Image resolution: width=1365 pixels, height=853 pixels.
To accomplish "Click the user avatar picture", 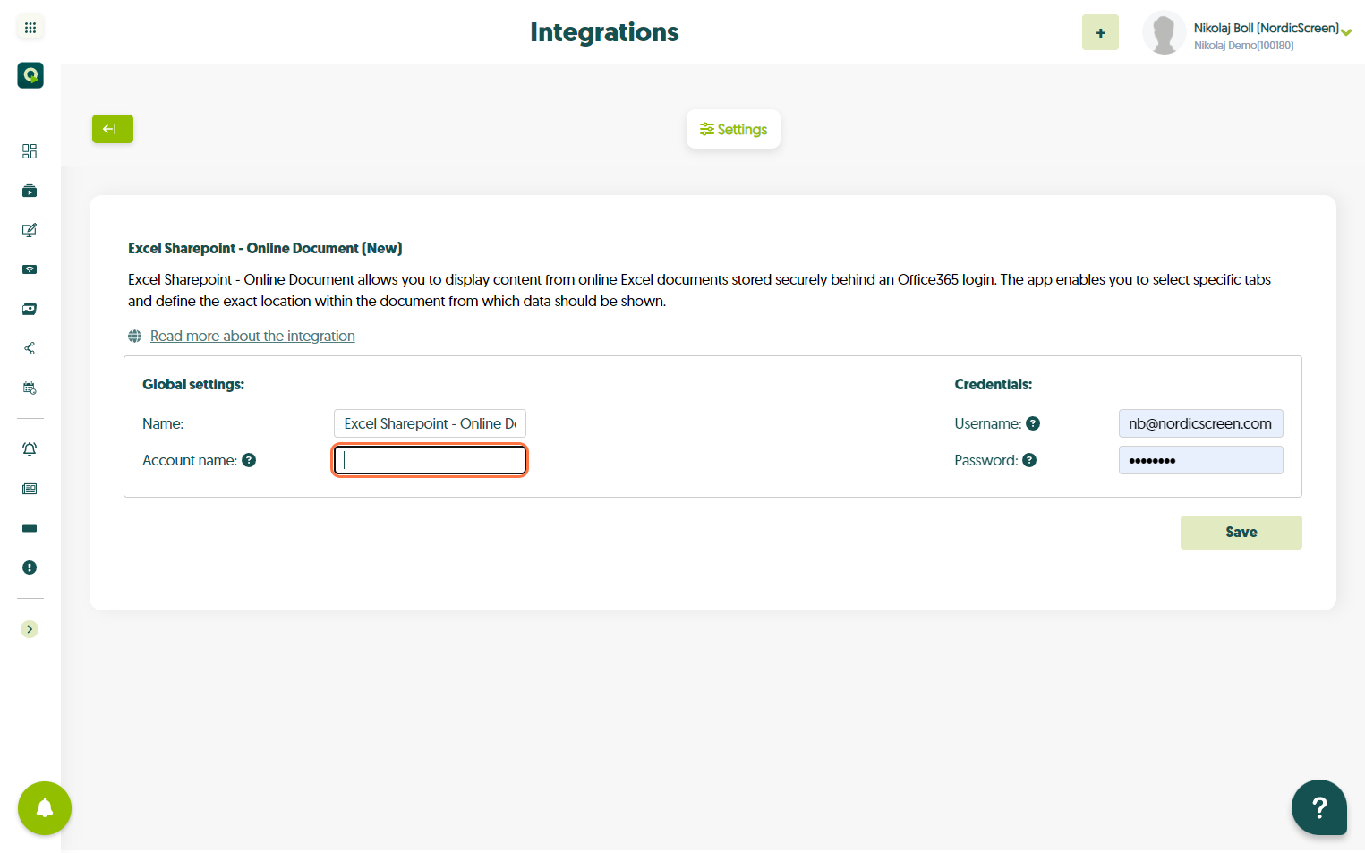I will click(x=1164, y=33).
